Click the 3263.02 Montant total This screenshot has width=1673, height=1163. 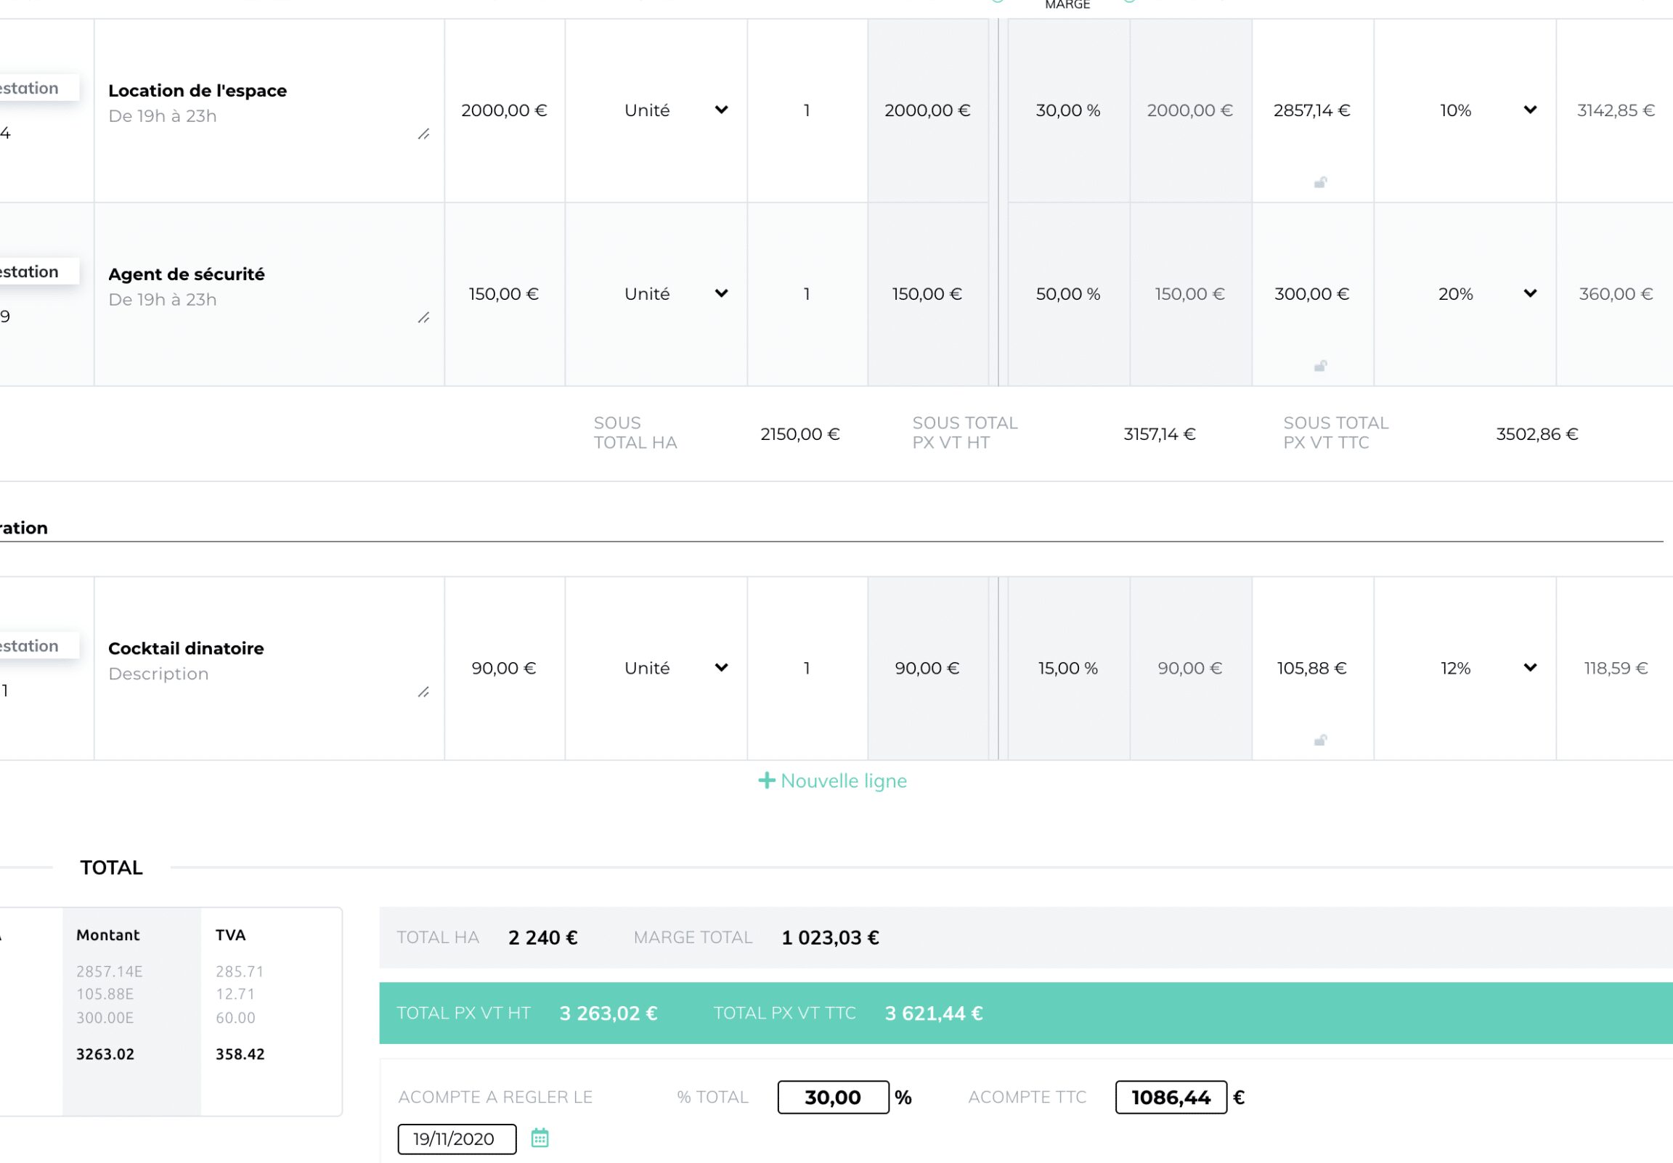tap(105, 1055)
